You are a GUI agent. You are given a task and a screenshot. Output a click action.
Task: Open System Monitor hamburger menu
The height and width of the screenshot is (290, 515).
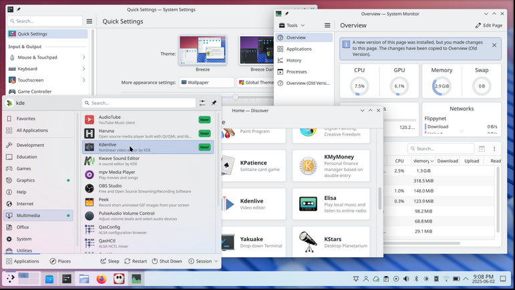[x=327, y=25]
